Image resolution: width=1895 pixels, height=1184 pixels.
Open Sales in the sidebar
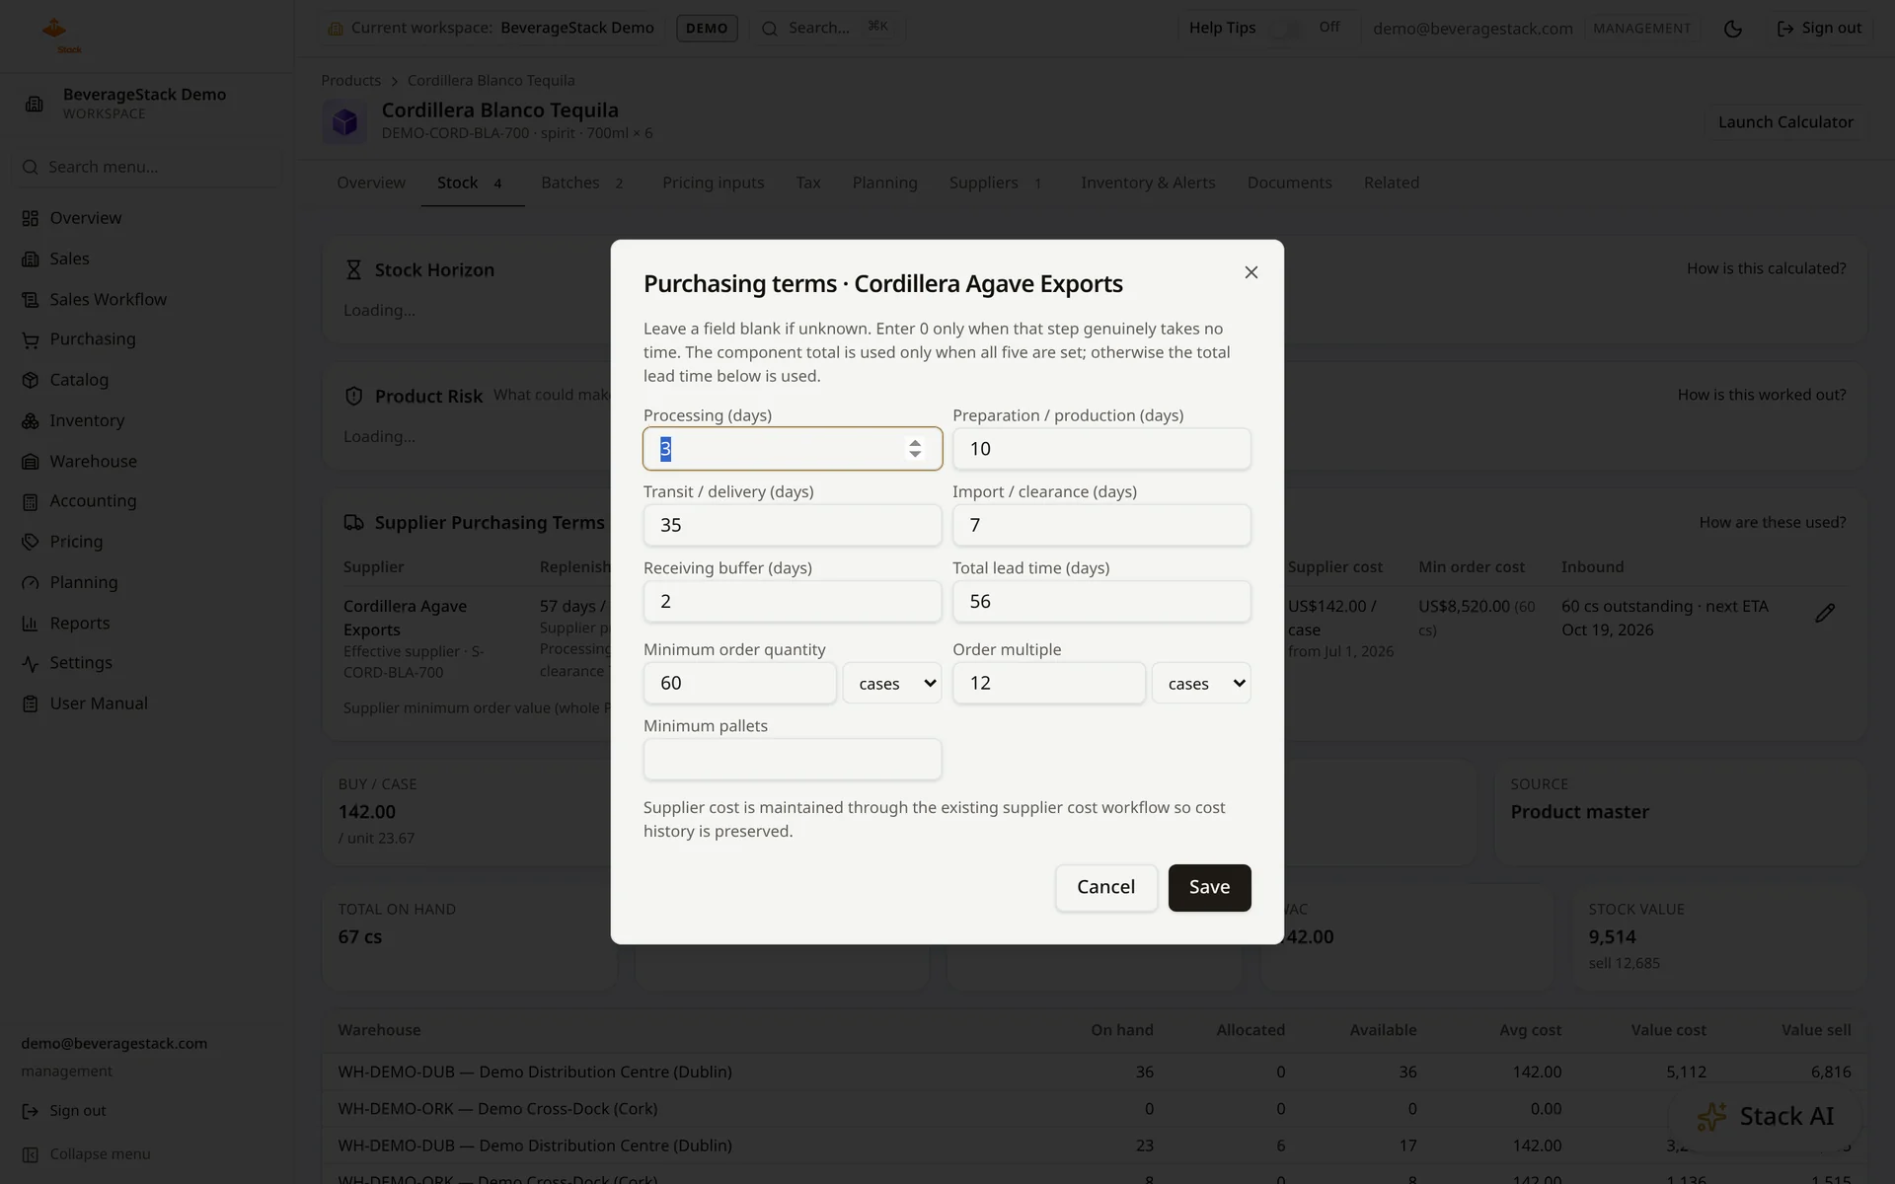(x=69, y=259)
